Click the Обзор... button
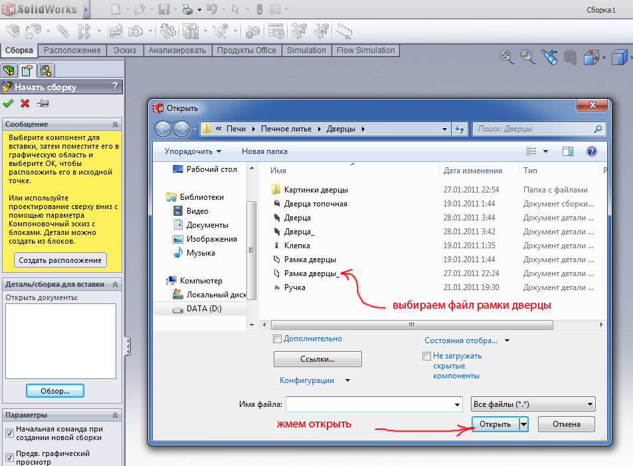 pos(55,390)
